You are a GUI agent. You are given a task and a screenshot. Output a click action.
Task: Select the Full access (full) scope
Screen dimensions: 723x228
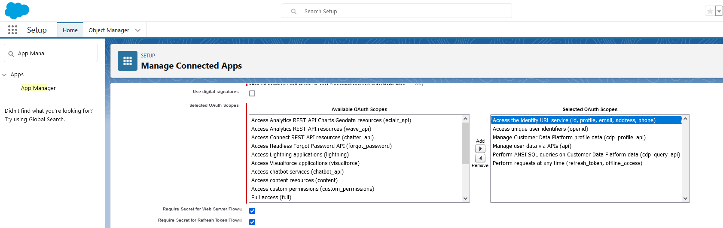[x=271, y=198]
